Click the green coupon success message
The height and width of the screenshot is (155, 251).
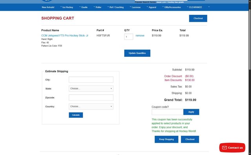pos(174,125)
